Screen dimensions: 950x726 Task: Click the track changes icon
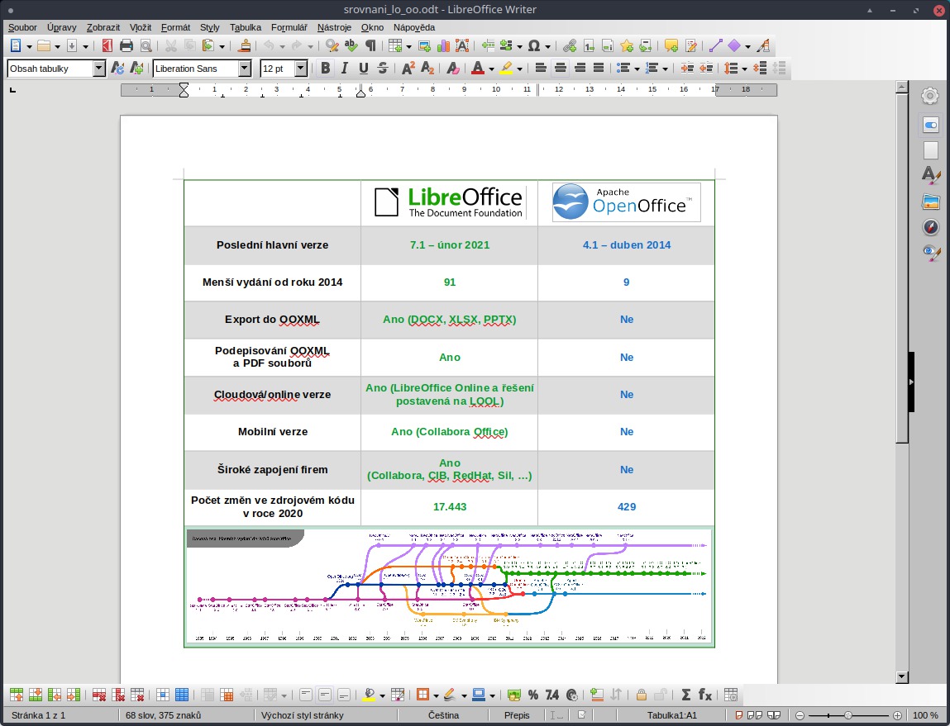pyautogui.click(x=690, y=45)
